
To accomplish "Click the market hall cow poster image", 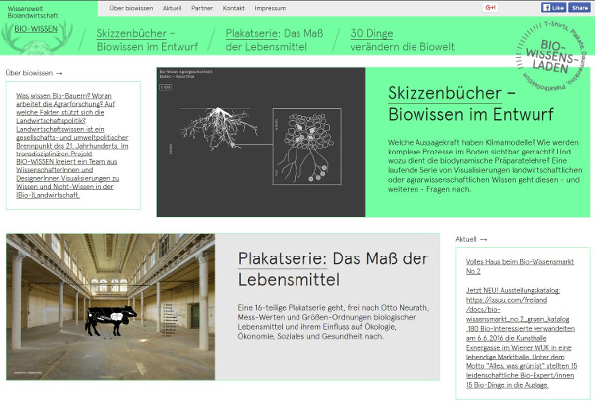I will (x=111, y=306).
